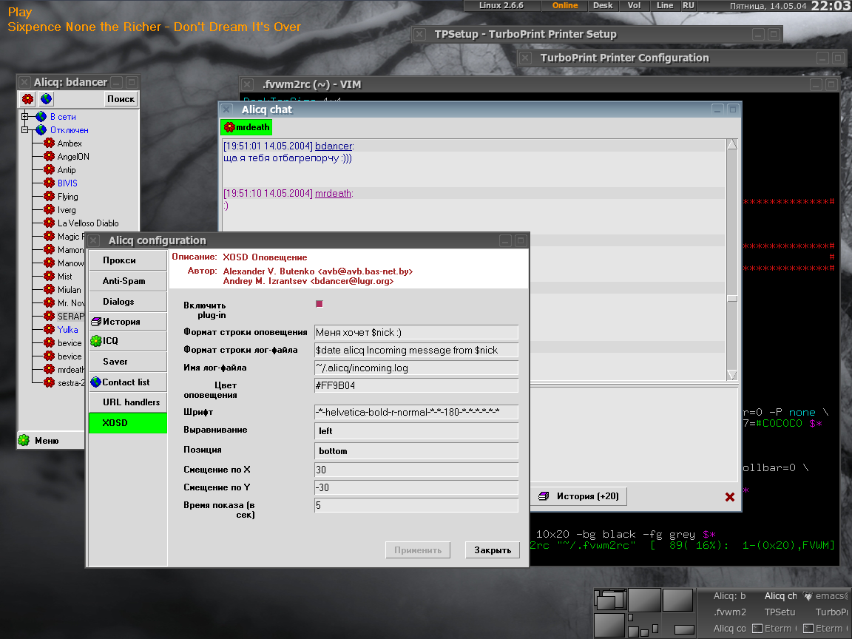
Task: Click the globe icon in Alicq toolbar
Action: (x=46, y=99)
